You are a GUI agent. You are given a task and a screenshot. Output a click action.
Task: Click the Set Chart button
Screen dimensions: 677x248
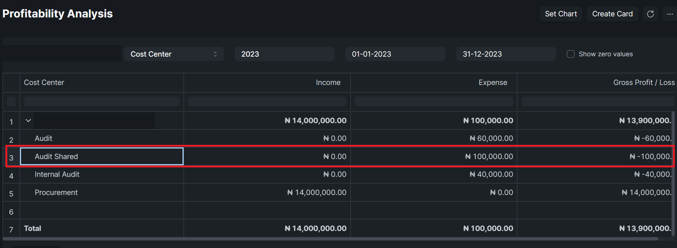(x=561, y=14)
